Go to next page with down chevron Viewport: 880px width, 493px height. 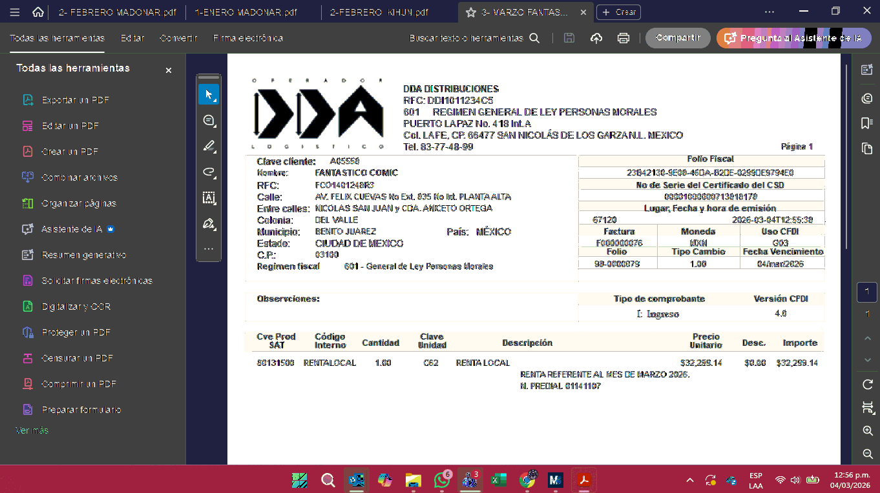tap(867, 359)
